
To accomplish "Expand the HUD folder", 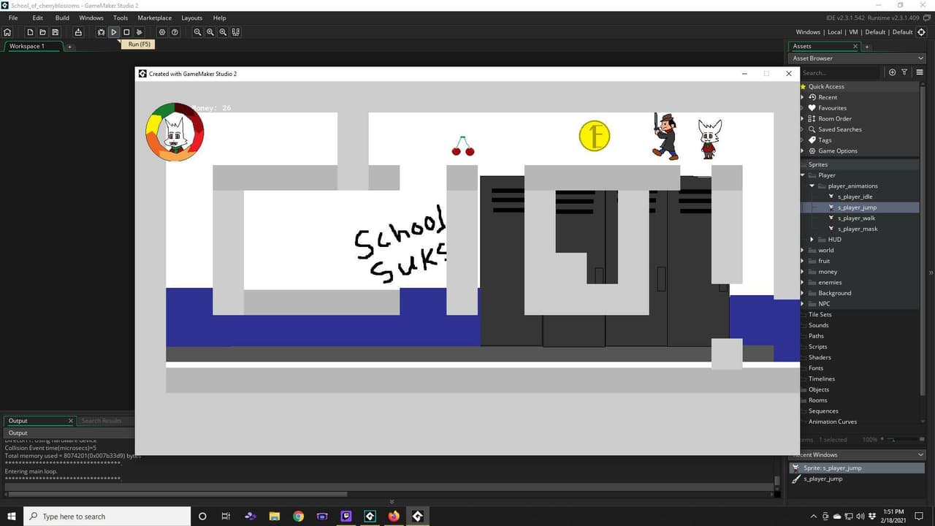I will point(812,240).
